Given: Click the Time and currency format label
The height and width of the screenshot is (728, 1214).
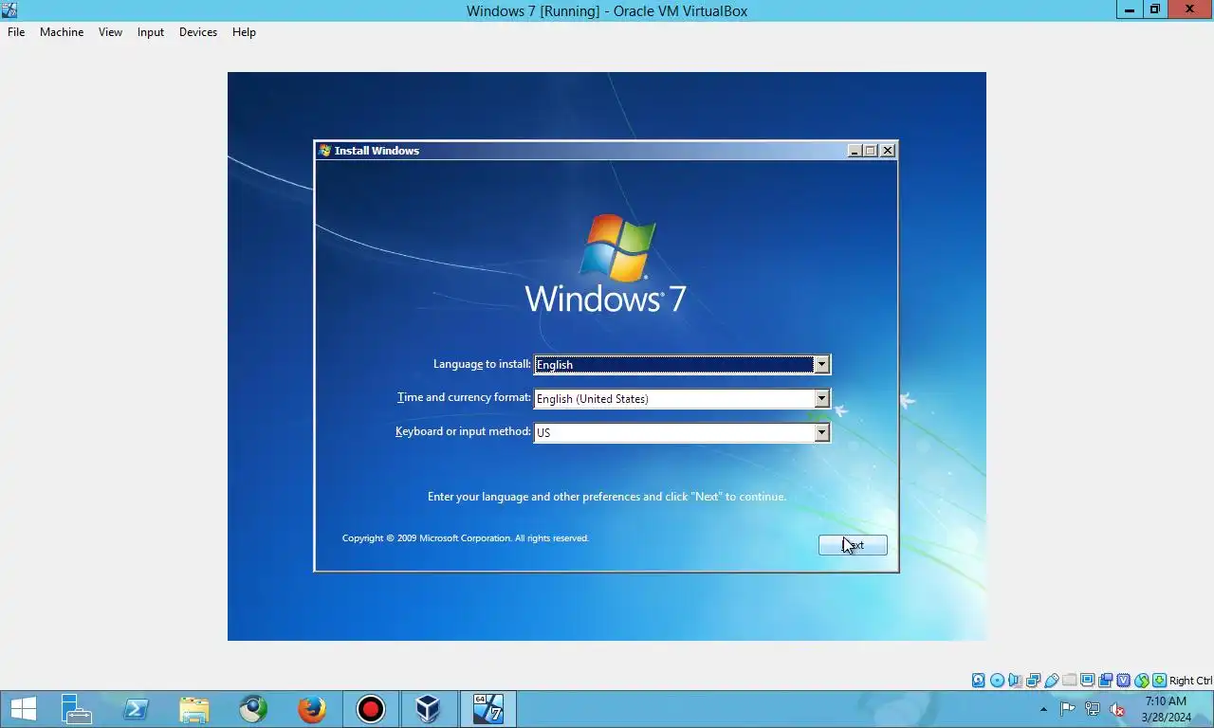Looking at the screenshot, I should [464, 397].
